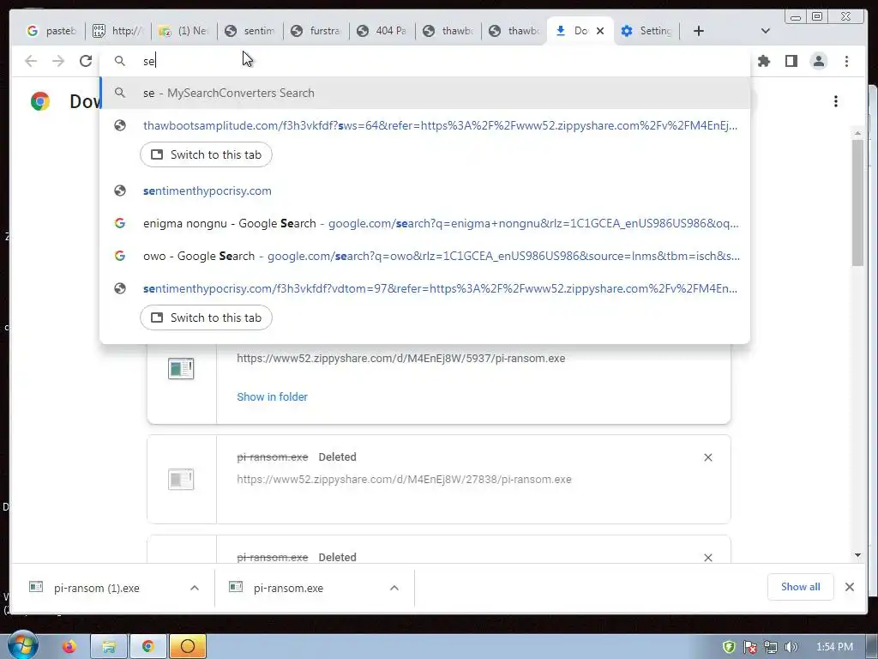Close the download shelf
878x659 pixels.
click(x=850, y=587)
